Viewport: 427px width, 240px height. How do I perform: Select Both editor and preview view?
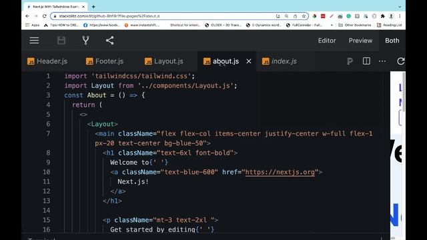392,41
